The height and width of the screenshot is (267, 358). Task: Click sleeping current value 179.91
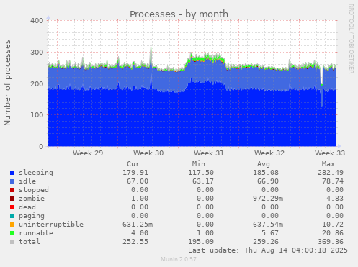[x=135, y=173]
